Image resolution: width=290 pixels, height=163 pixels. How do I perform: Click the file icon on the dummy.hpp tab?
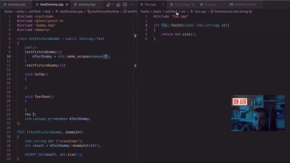[76, 5]
